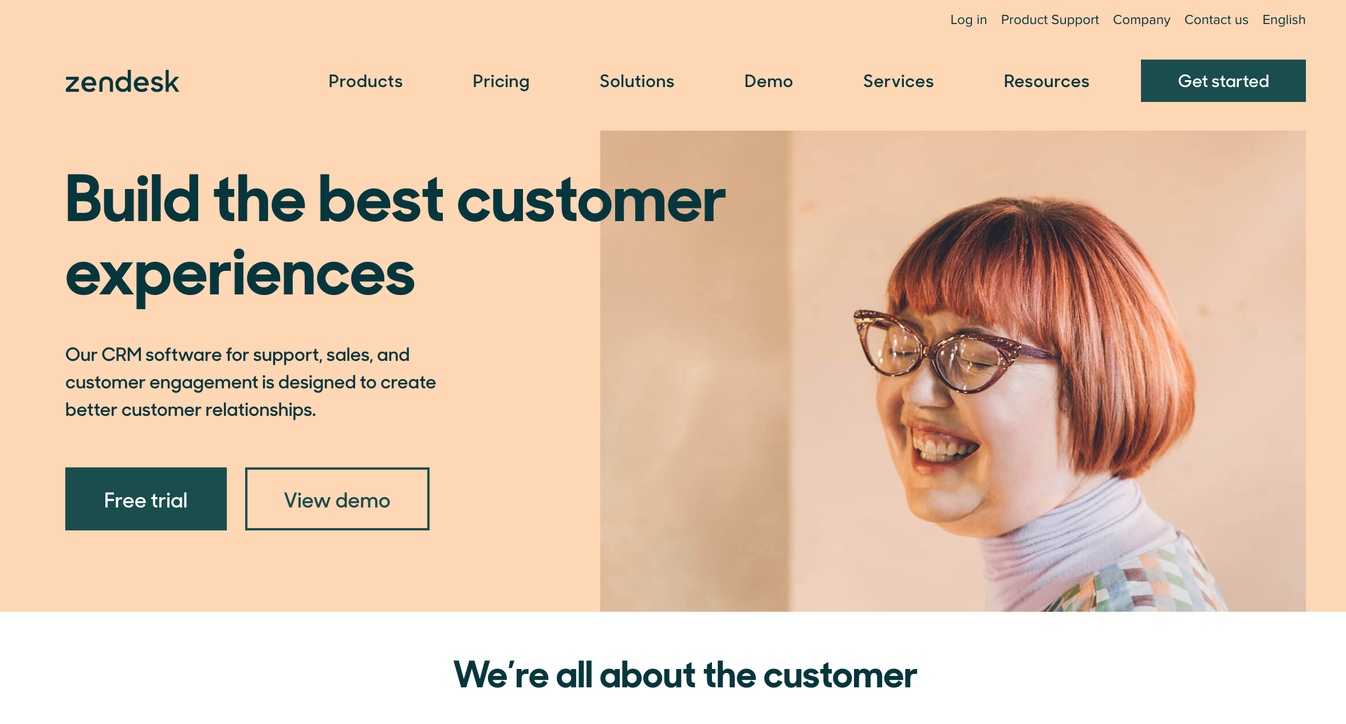The image size is (1346, 724).
Task: Change language via the English selector
Action: pos(1283,20)
